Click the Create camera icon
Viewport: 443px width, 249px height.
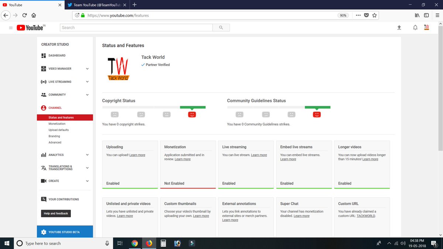[44, 181]
